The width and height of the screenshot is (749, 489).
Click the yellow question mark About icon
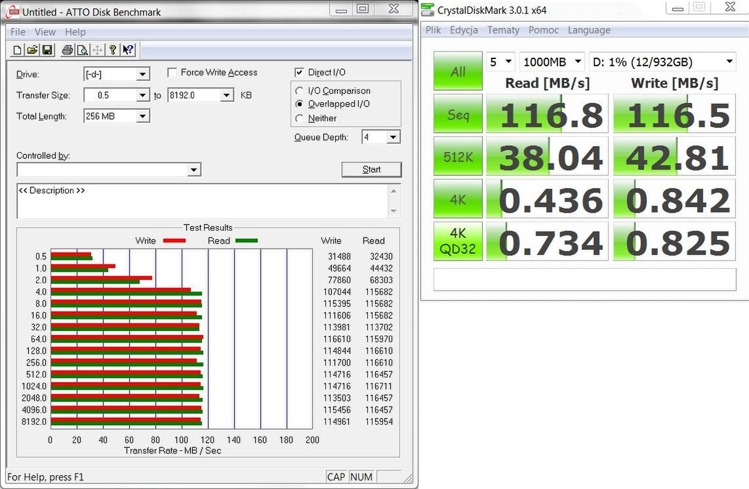tap(112, 50)
